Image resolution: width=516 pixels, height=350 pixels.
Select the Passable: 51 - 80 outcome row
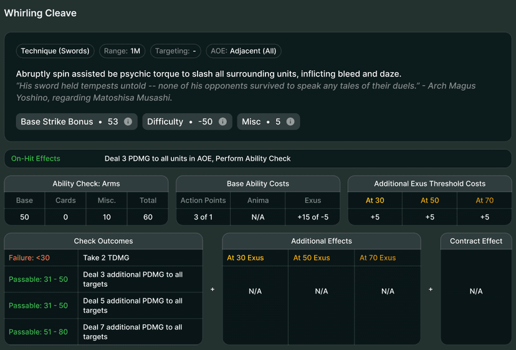tap(103, 332)
